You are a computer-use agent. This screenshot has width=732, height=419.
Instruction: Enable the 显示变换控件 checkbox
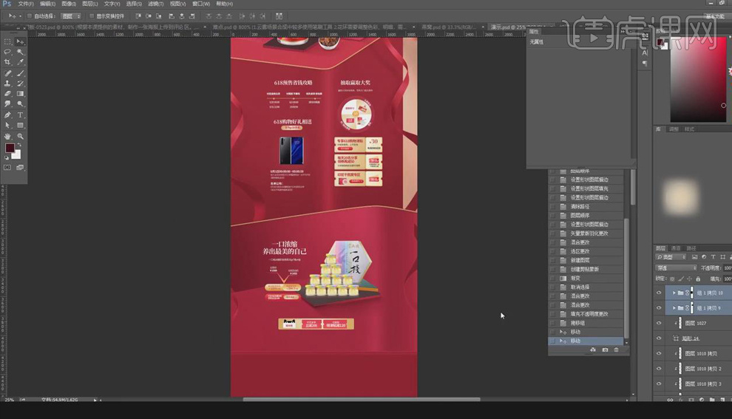[92, 16]
